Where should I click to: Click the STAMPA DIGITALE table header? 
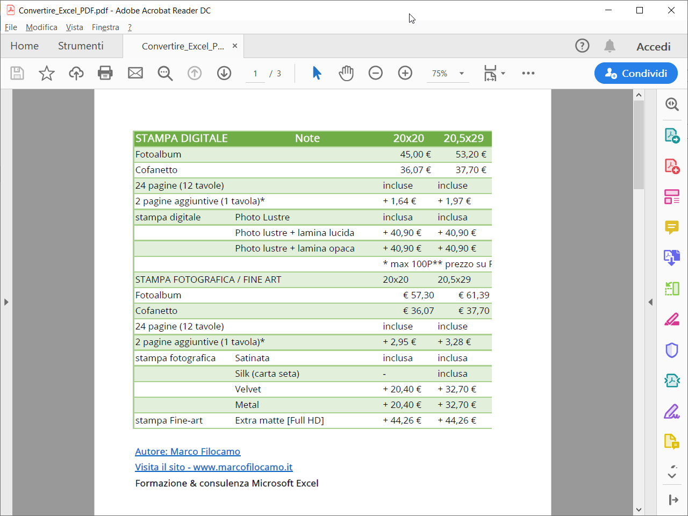(x=182, y=138)
